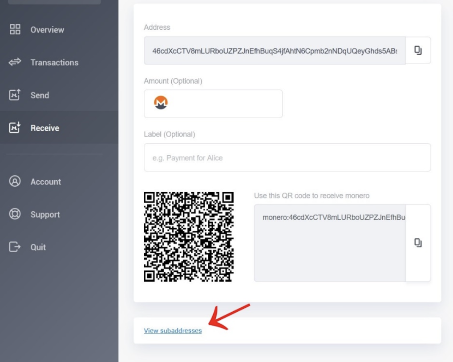Switch to the Transactions section
The height and width of the screenshot is (362, 453).
click(54, 62)
